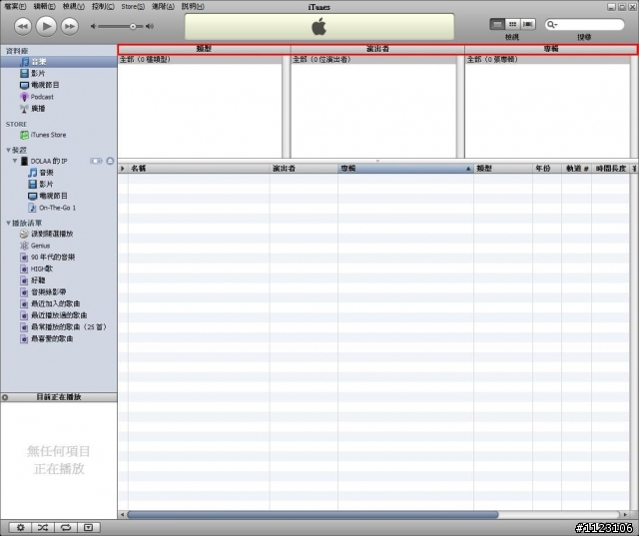This screenshot has height=536, width=639.
Task: Click the device battery status icon
Action: (96, 161)
